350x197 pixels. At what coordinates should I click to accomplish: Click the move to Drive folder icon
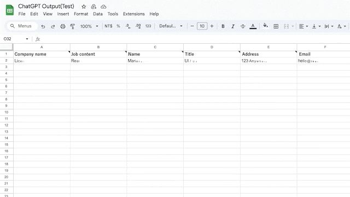[x=94, y=7]
